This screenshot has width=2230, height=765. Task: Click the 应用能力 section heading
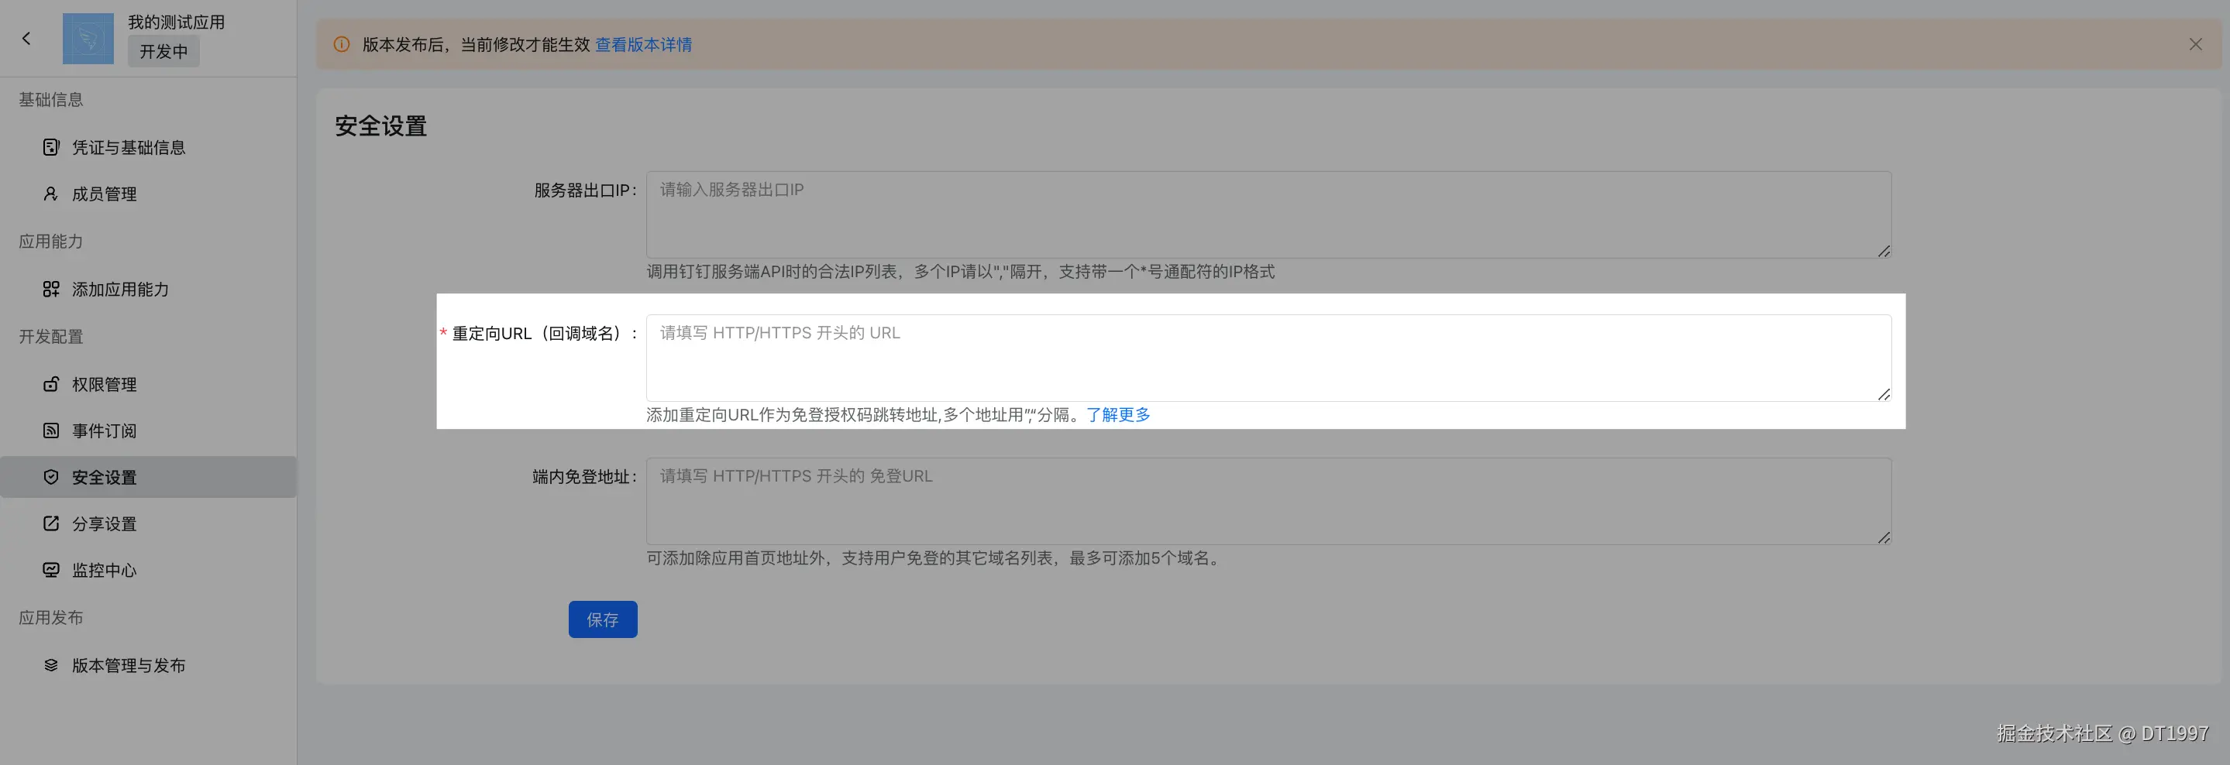[51, 242]
